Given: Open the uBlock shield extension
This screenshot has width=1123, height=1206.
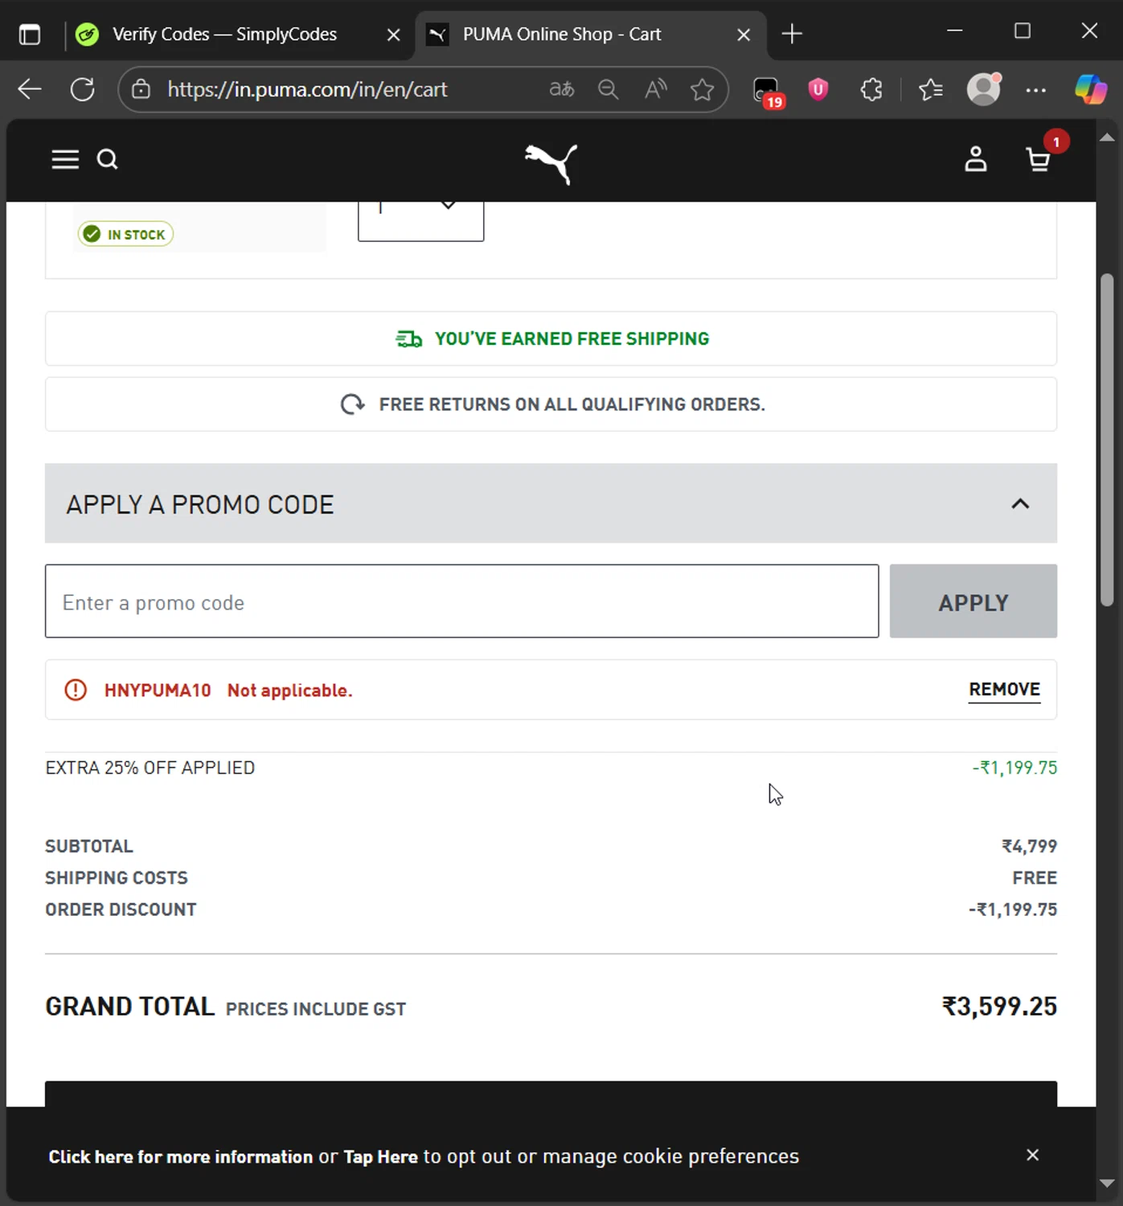Looking at the screenshot, I should click(818, 89).
